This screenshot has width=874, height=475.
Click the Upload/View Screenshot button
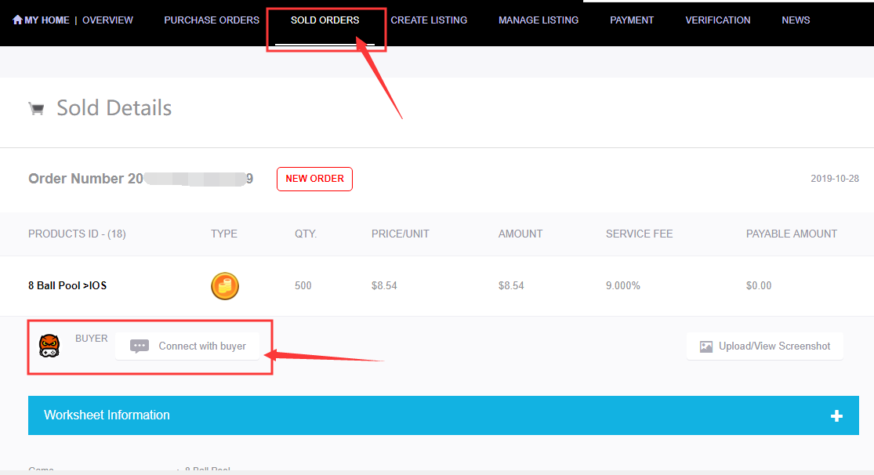tap(765, 346)
